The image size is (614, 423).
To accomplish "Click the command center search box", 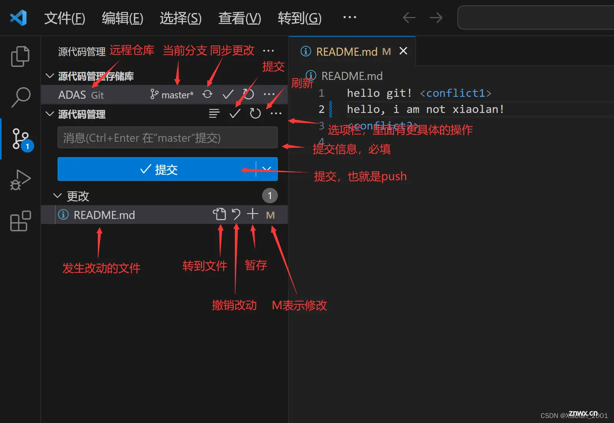I will point(536,18).
